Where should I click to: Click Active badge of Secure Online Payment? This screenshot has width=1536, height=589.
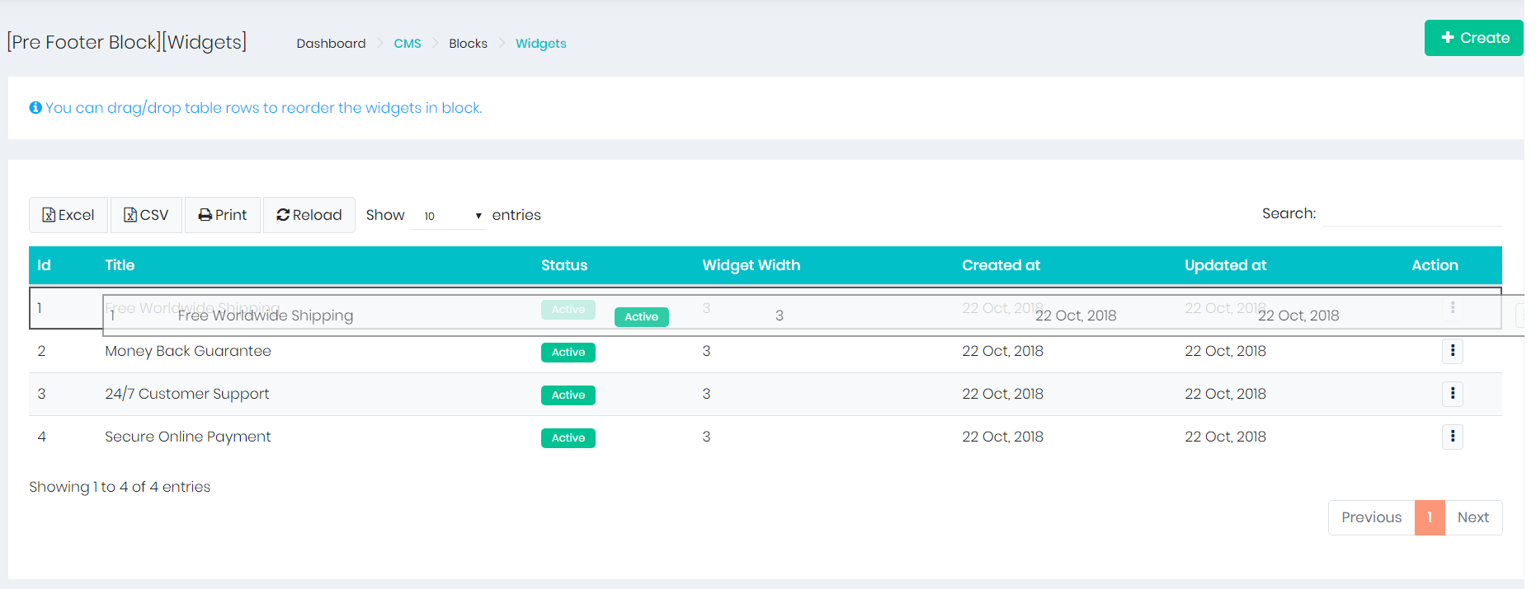pyautogui.click(x=568, y=438)
